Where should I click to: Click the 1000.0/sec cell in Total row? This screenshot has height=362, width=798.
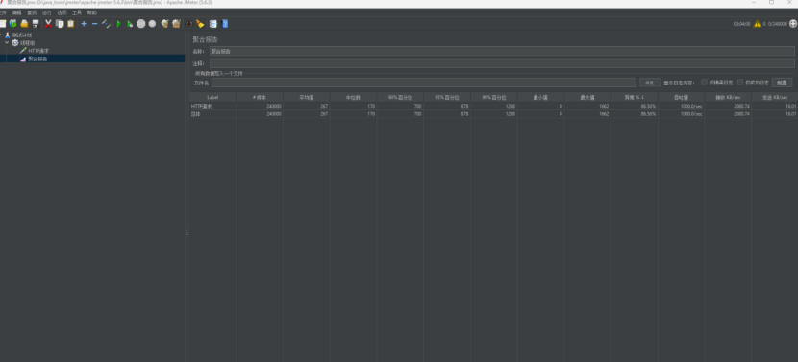click(681, 114)
